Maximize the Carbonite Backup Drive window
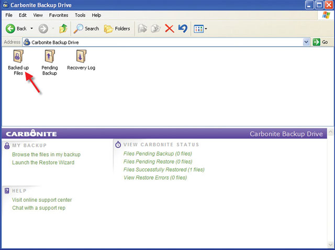The height and width of the screenshot is (250, 335). tap(319, 5)
